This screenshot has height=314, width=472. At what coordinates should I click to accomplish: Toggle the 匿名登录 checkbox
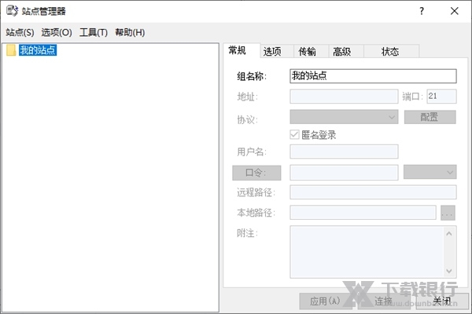[294, 134]
